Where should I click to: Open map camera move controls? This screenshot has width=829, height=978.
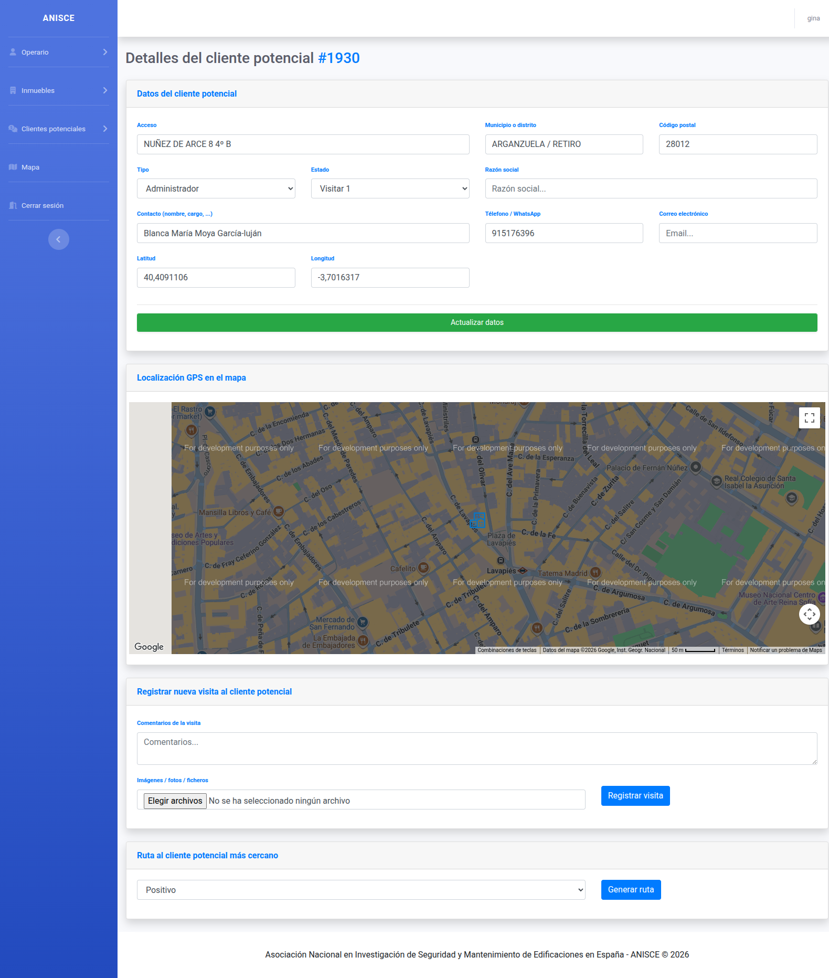(810, 614)
